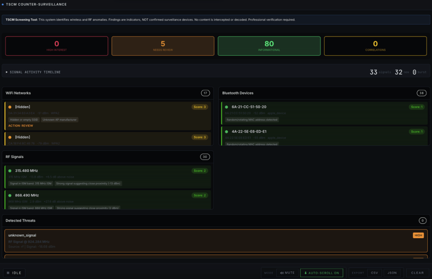Filter by the Informational summary card

pyautogui.click(x=269, y=46)
